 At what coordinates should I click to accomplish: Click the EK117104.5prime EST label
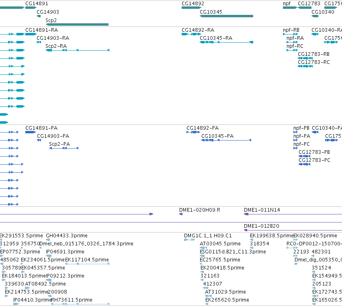coord(87,260)
